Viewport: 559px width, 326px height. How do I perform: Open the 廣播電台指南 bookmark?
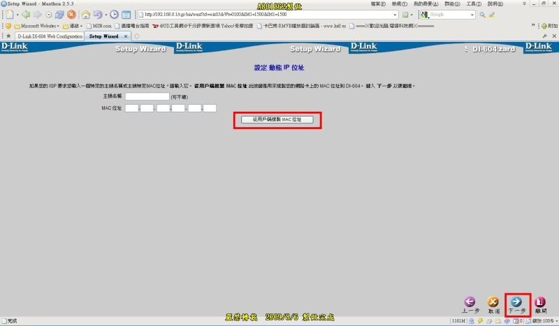point(132,26)
